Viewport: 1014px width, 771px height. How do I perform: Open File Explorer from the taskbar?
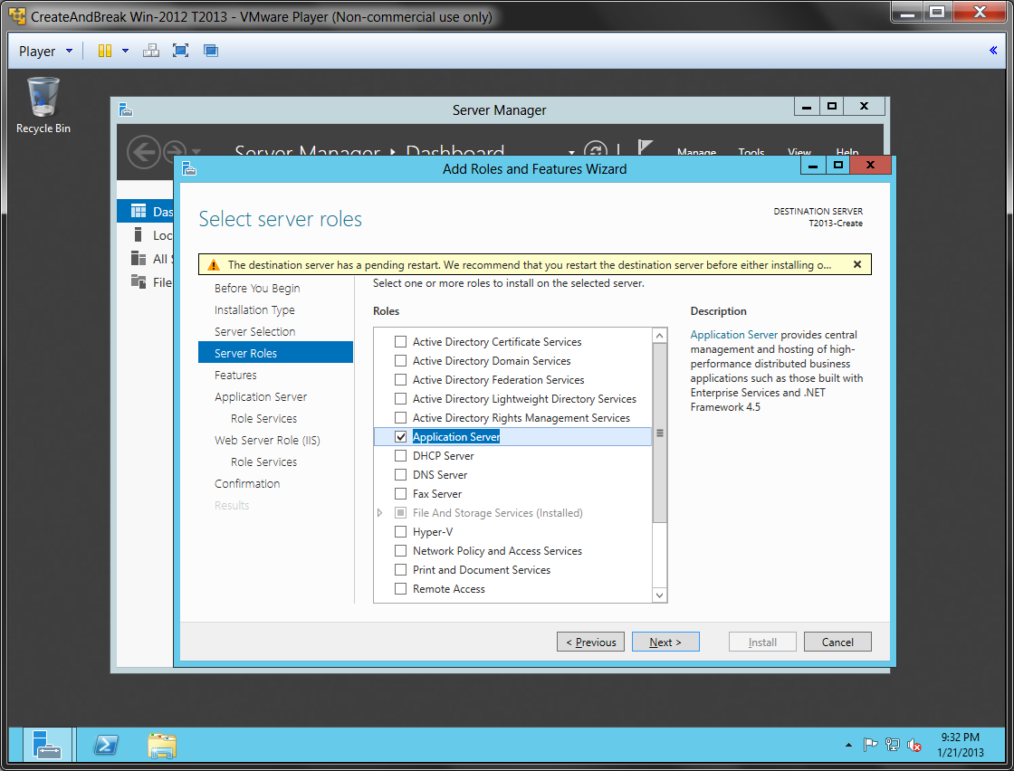click(162, 745)
